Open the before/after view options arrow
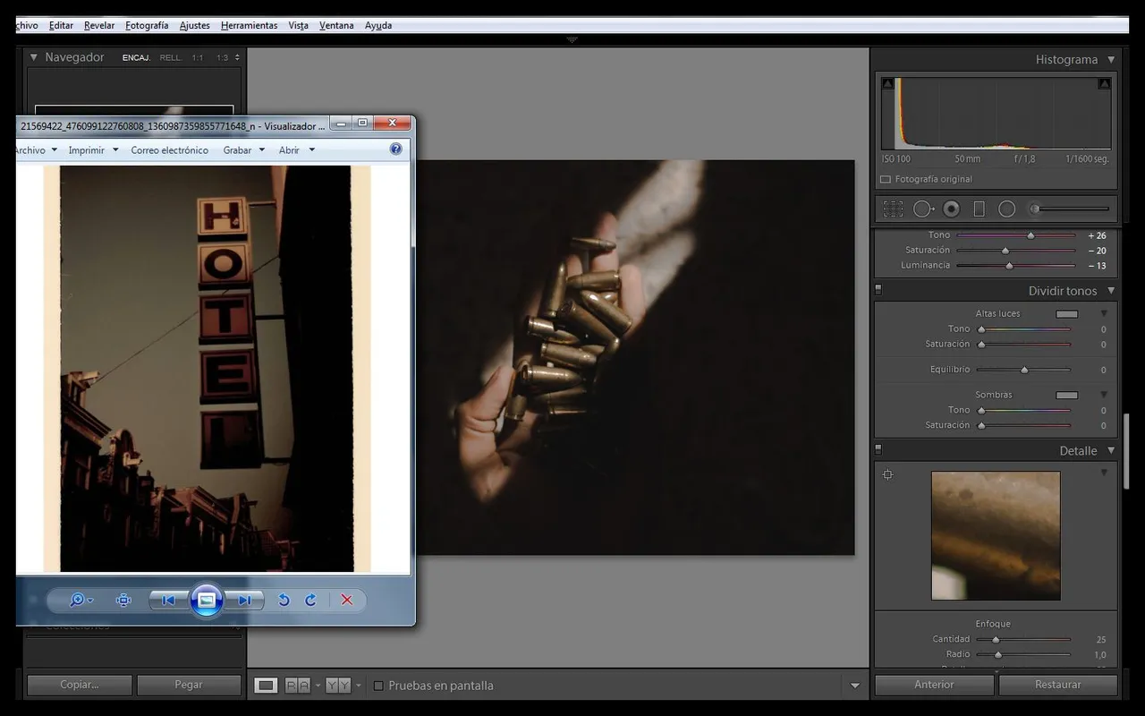The width and height of the screenshot is (1145, 716). (x=359, y=686)
